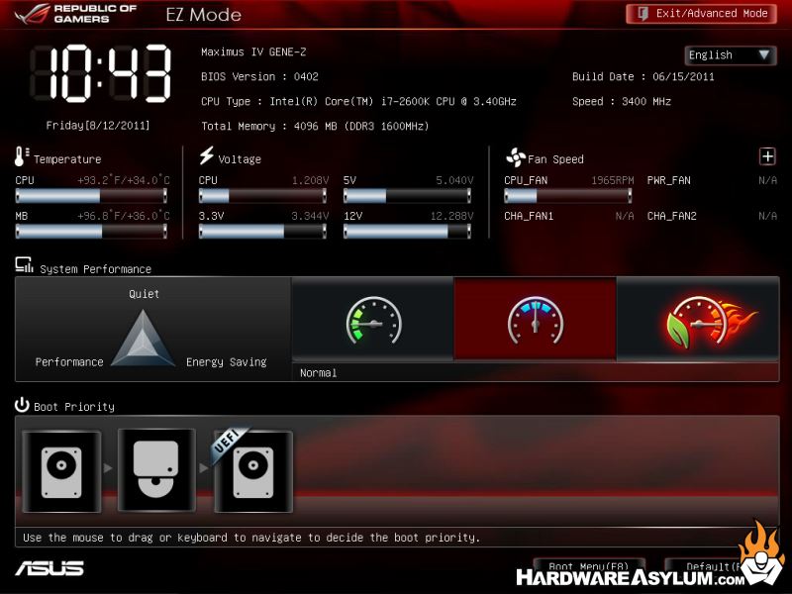The image size is (792, 594).
Task: Click the Republic of Gamers logo
Action: [x=76, y=14]
